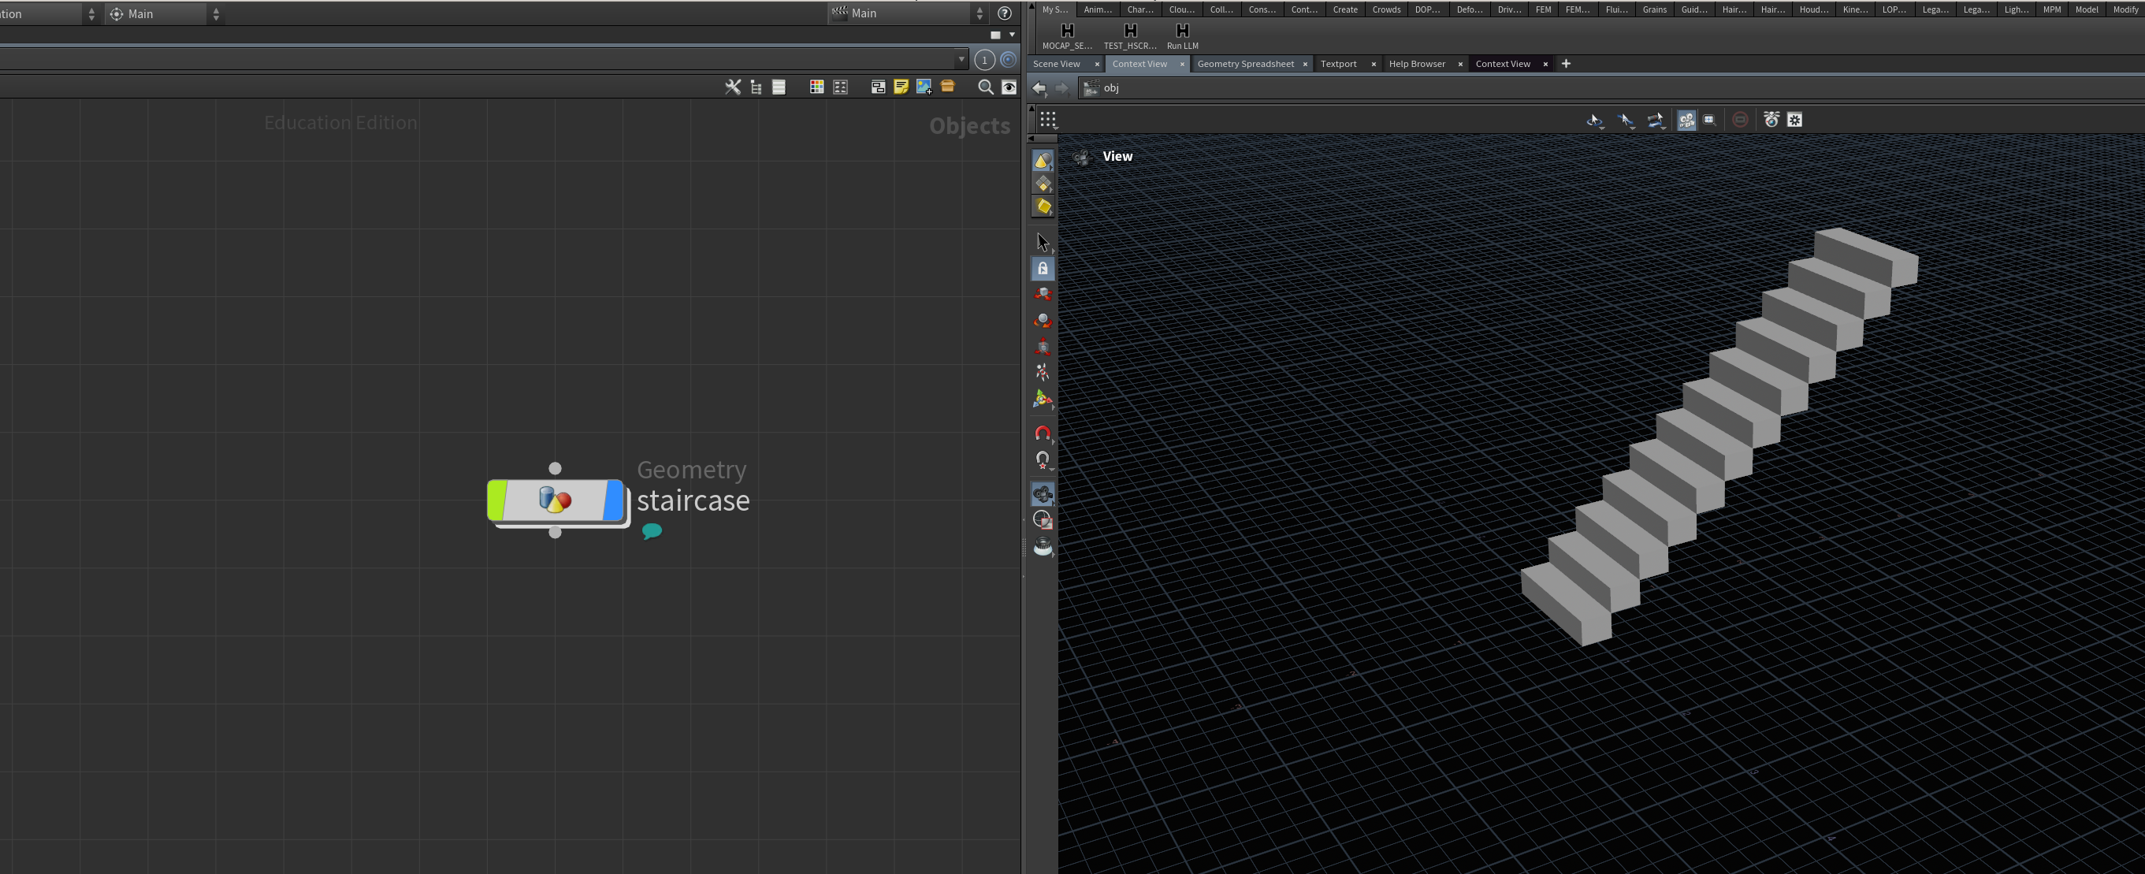Screen dimensions: 2145x874
Task: Toggle the highlighted camera button in viewport top bar
Action: 1686,121
